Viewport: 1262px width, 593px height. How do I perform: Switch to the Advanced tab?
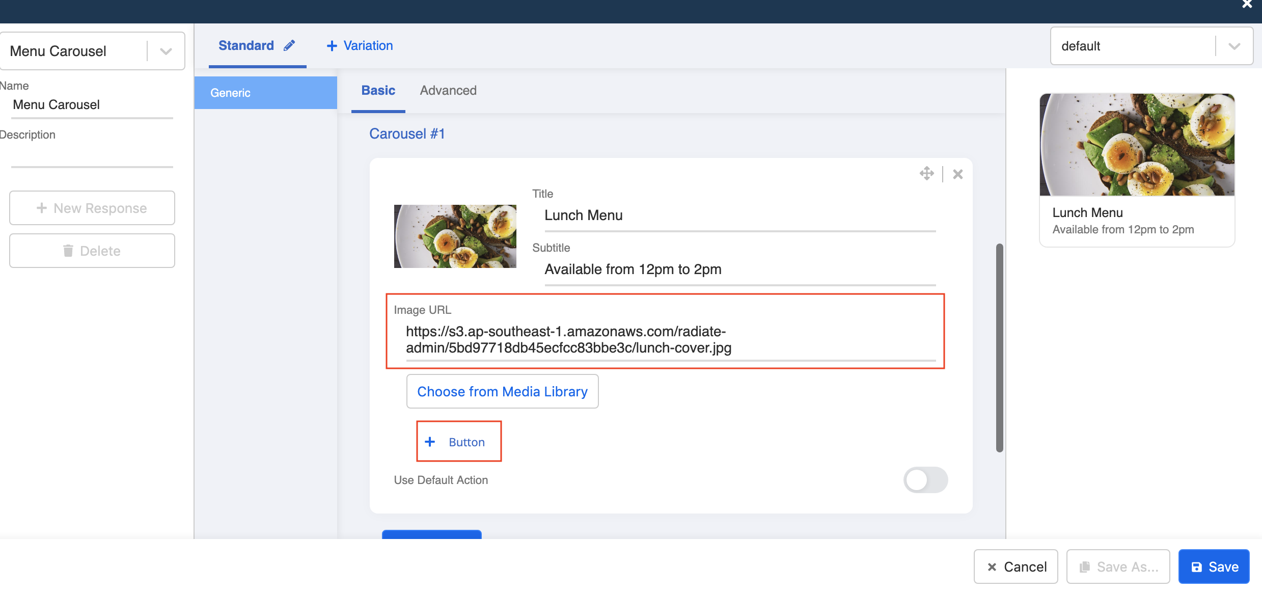(x=448, y=91)
